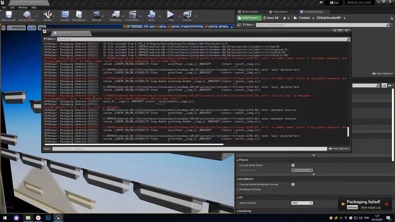395x222 pixels.
Task: Open the Edit menu
Action: (12, 7)
